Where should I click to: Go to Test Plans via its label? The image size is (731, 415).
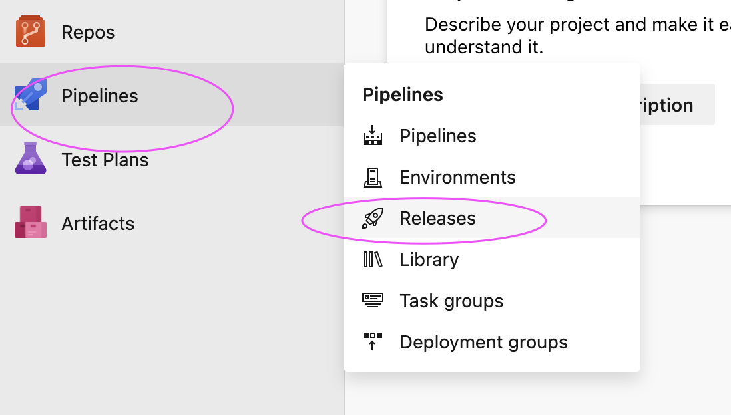105,160
